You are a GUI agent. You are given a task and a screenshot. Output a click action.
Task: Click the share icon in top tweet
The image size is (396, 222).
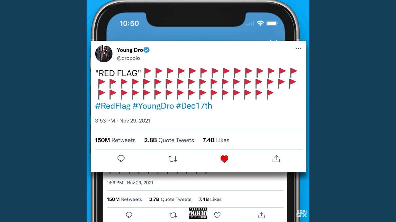(276, 158)
